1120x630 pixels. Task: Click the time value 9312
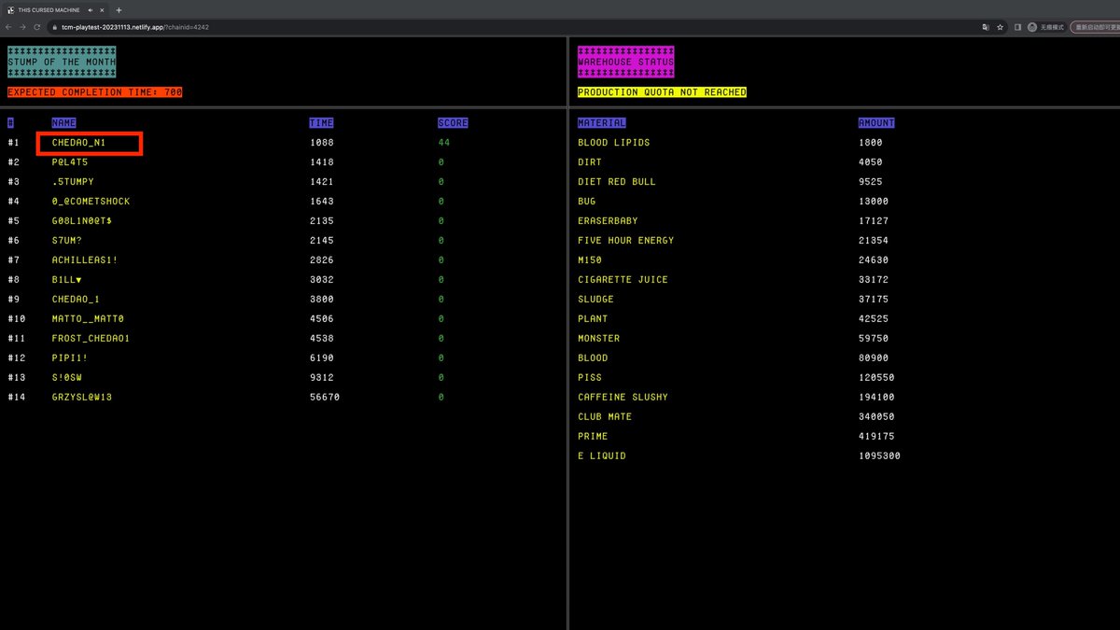(x=321, y=378)
